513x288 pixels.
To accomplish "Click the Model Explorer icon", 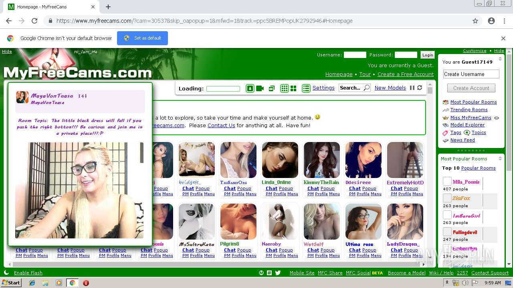I will pos(445,125).
